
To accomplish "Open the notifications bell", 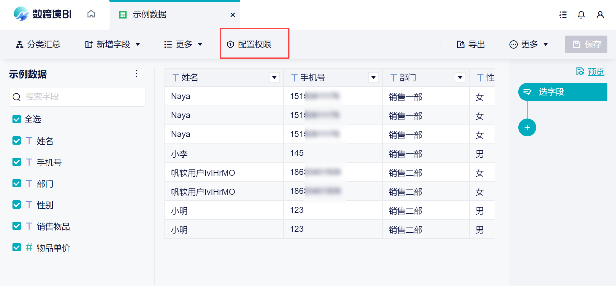I will point(581,15).
